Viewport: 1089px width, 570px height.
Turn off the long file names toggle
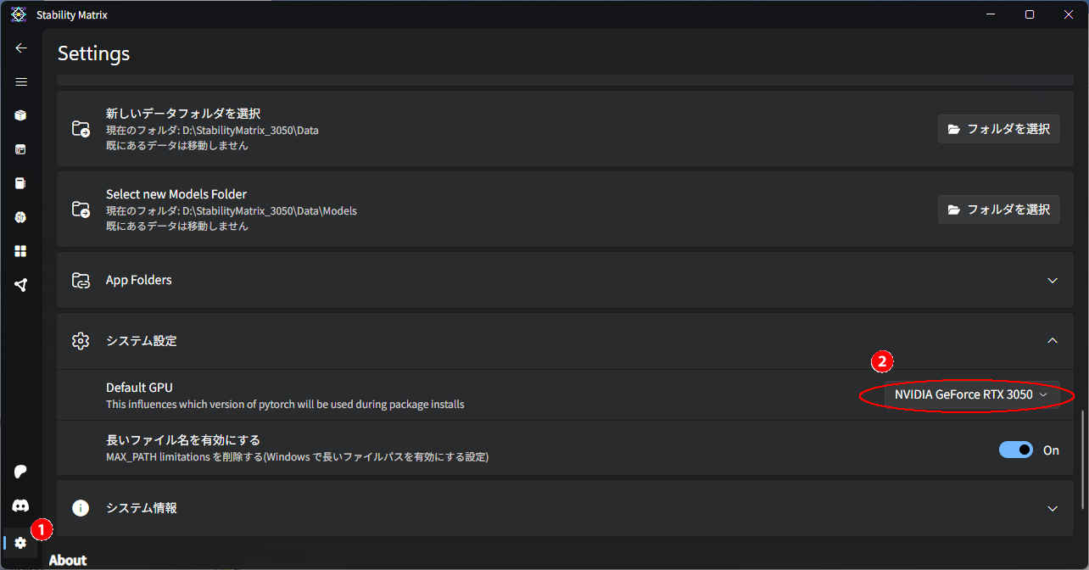1015,450
